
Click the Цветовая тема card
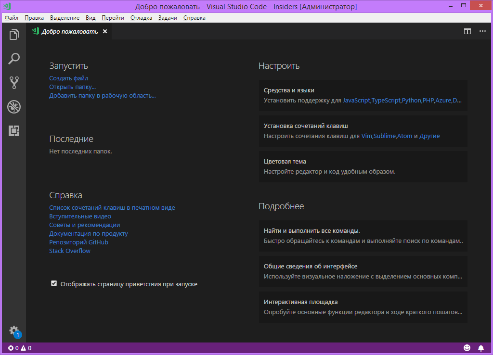363,166
